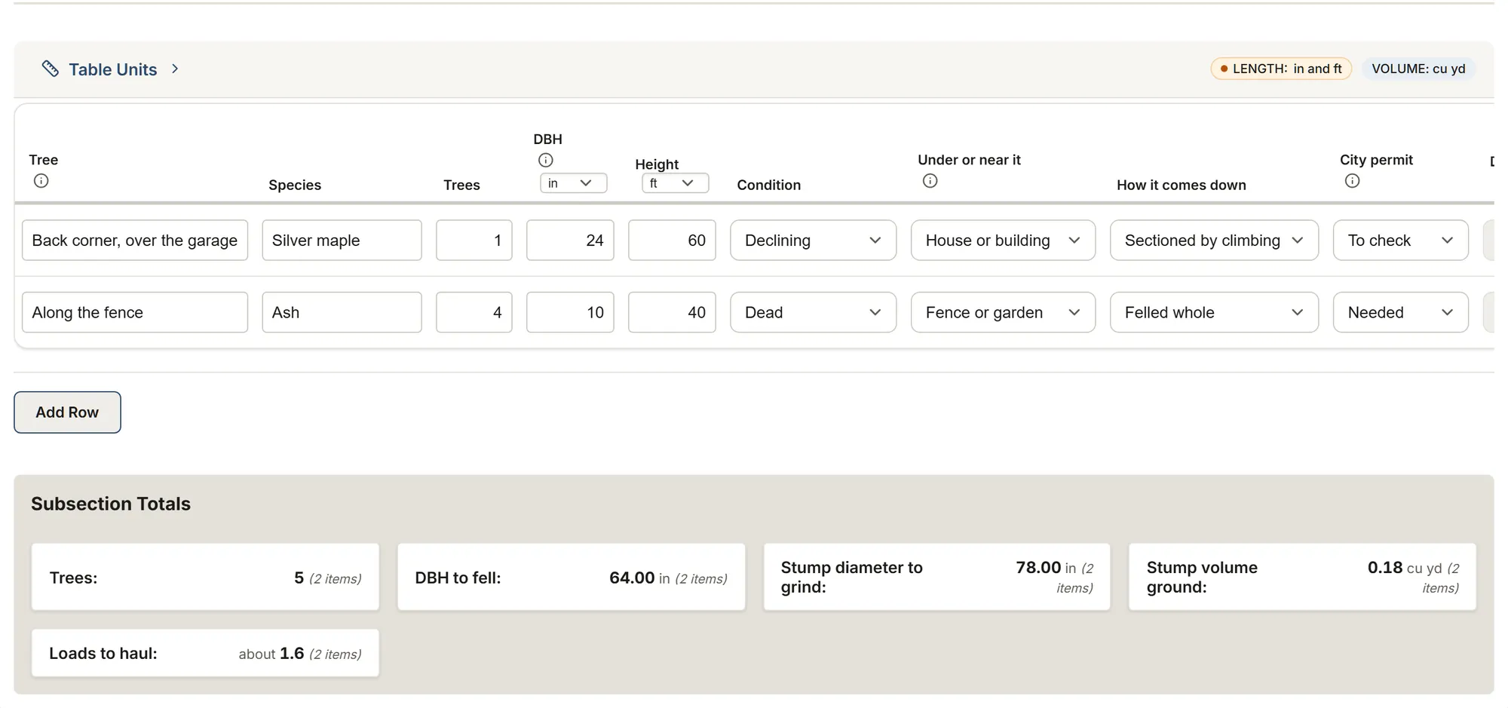Open the Declining condition dropdown

click(813, 241)
